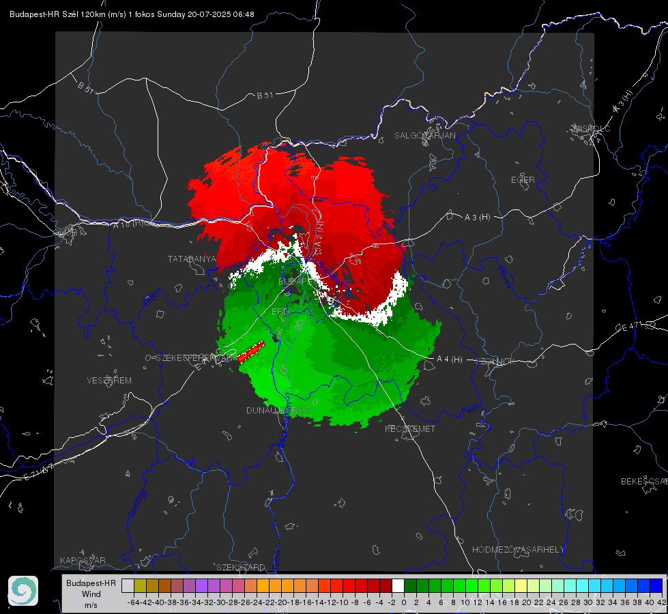Select the bright green swatch between 10 and 12
Viewport: 668px width, 614px height.
tap(471, 585)
